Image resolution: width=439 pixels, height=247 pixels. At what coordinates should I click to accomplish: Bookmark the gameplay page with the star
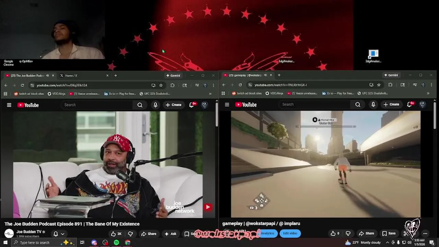(379, 85)
